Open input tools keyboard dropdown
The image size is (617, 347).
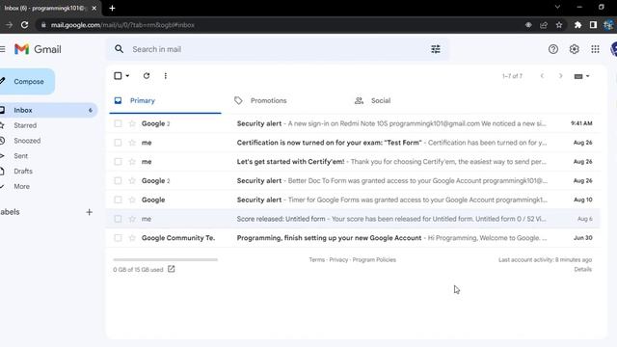click(x=581, y=76)
